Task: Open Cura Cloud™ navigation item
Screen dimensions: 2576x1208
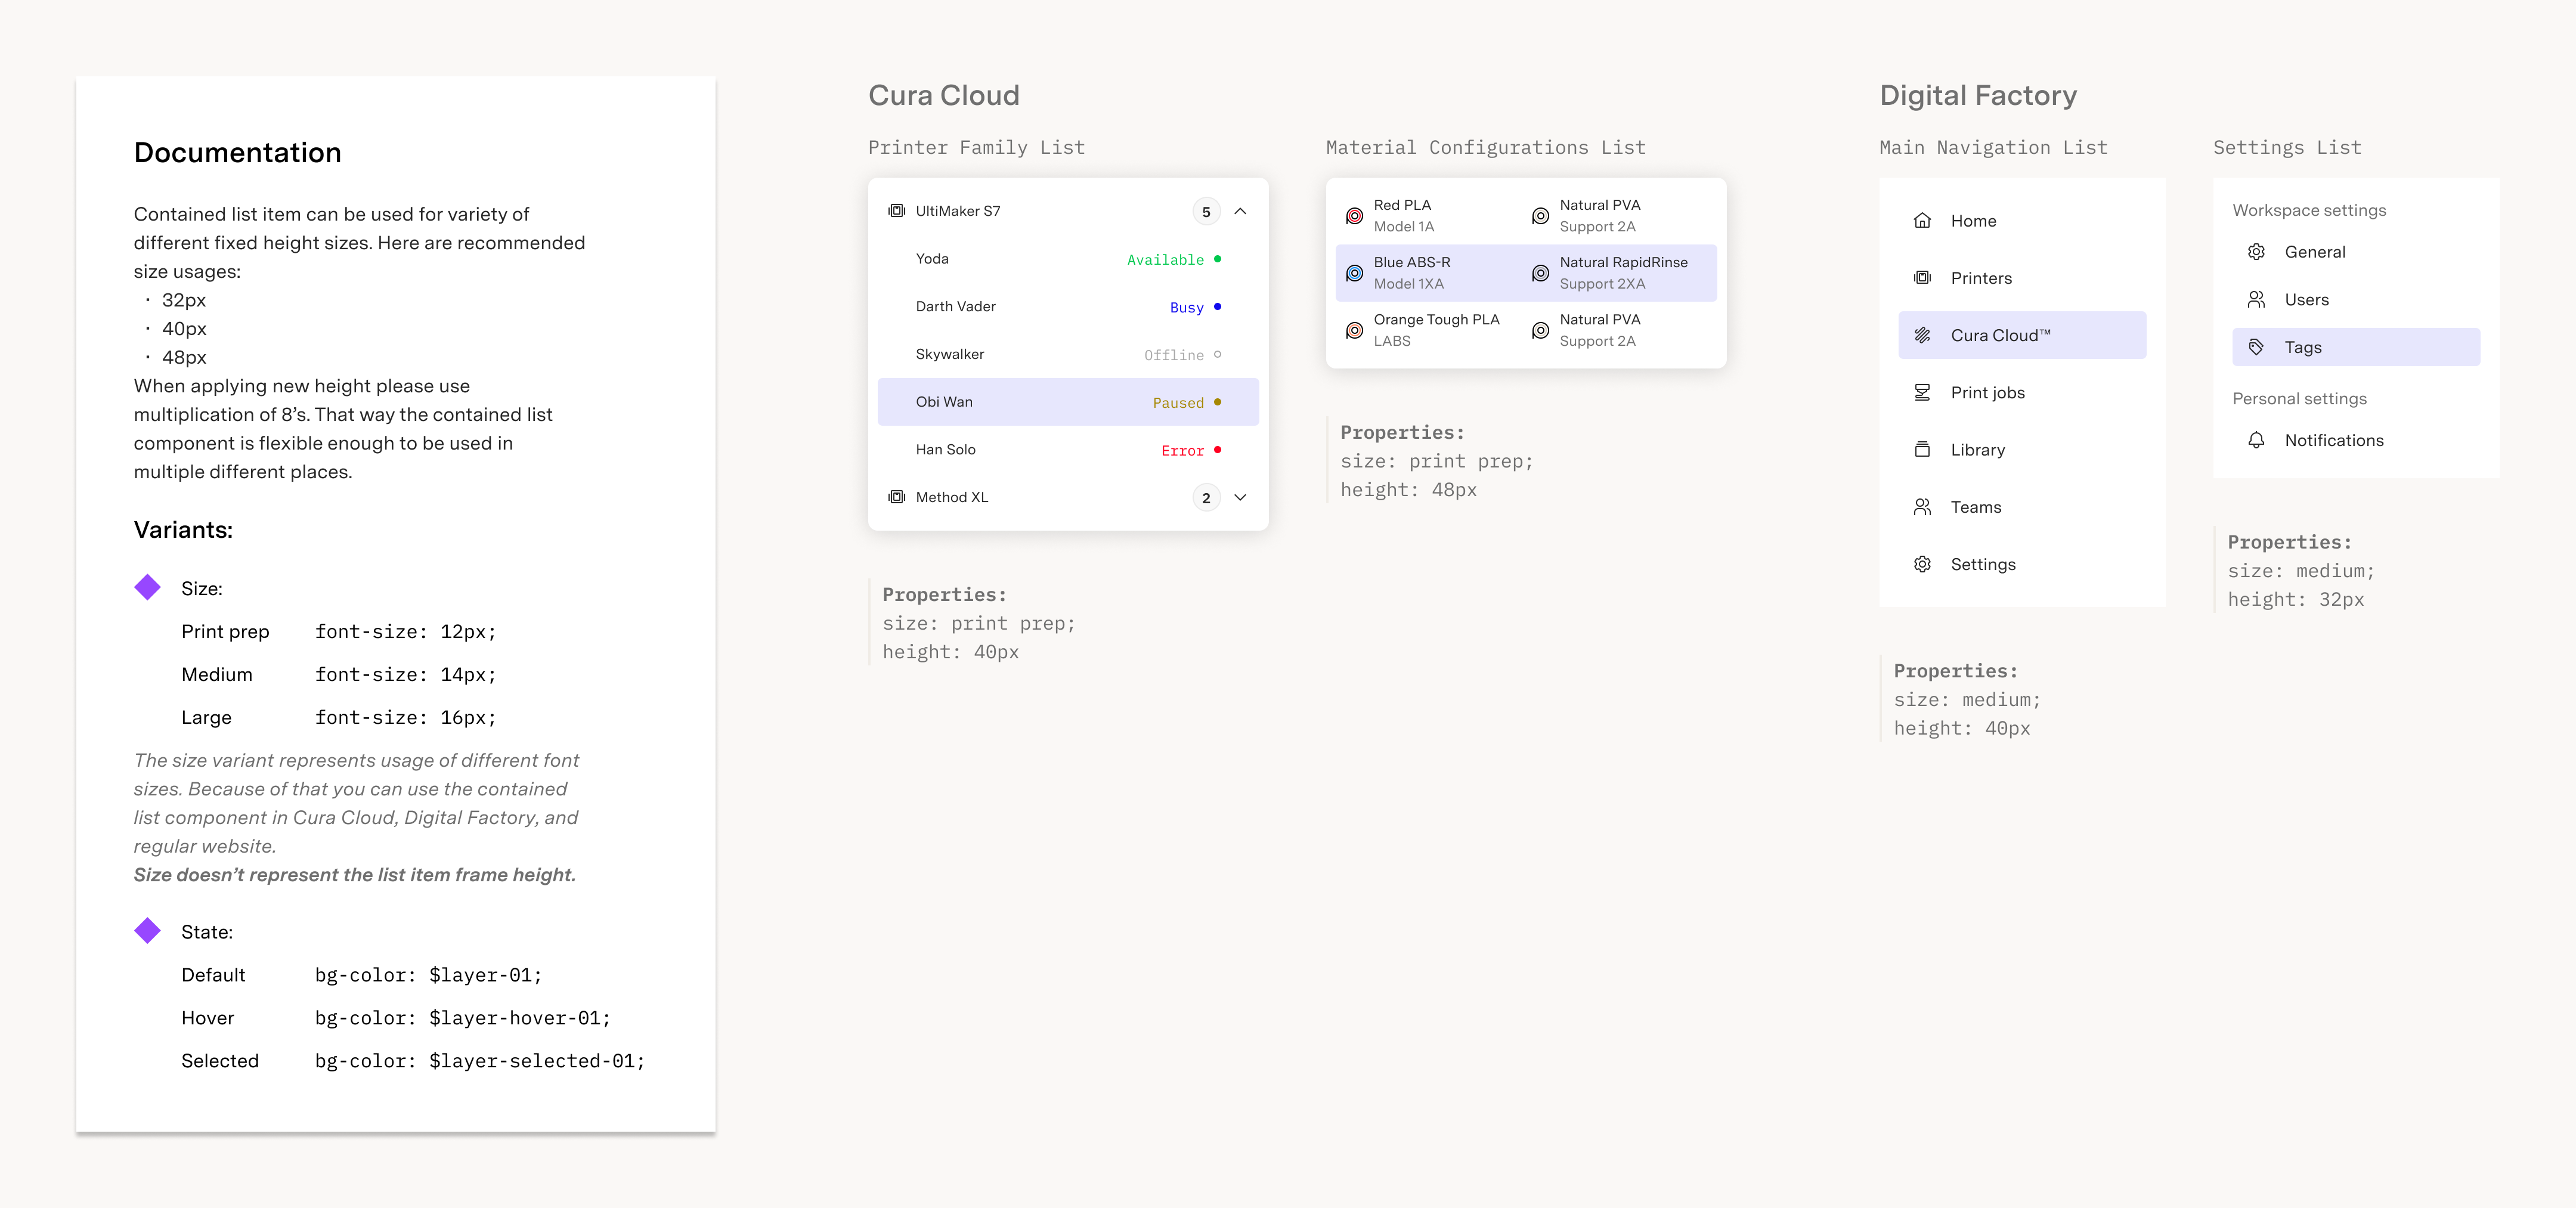Action: coord(2022,335)
